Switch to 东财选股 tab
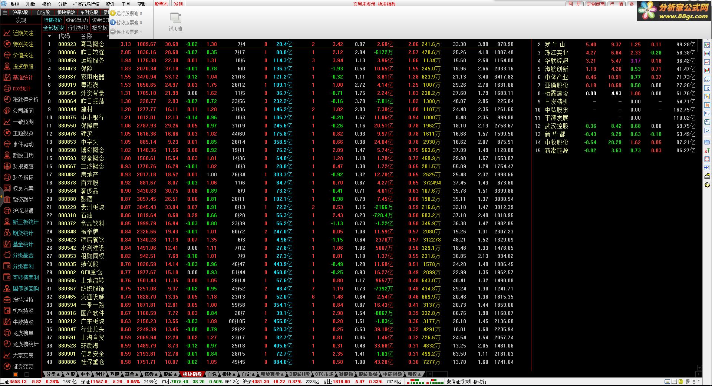 click(x=89, y=12)
